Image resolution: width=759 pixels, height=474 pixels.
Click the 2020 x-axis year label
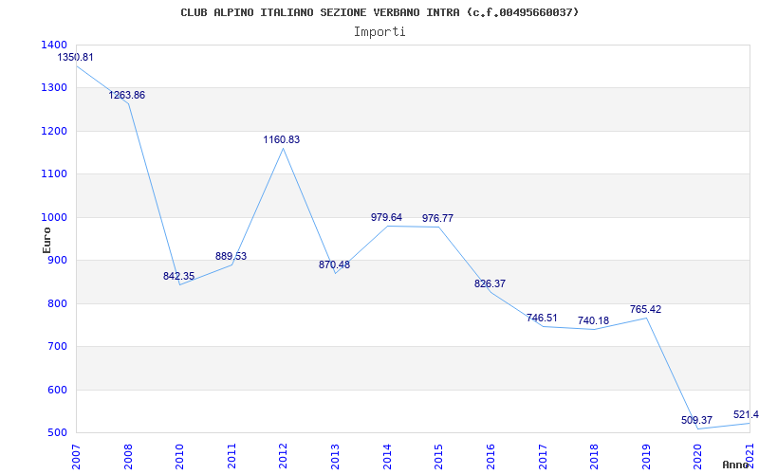[x=697, y=456]
